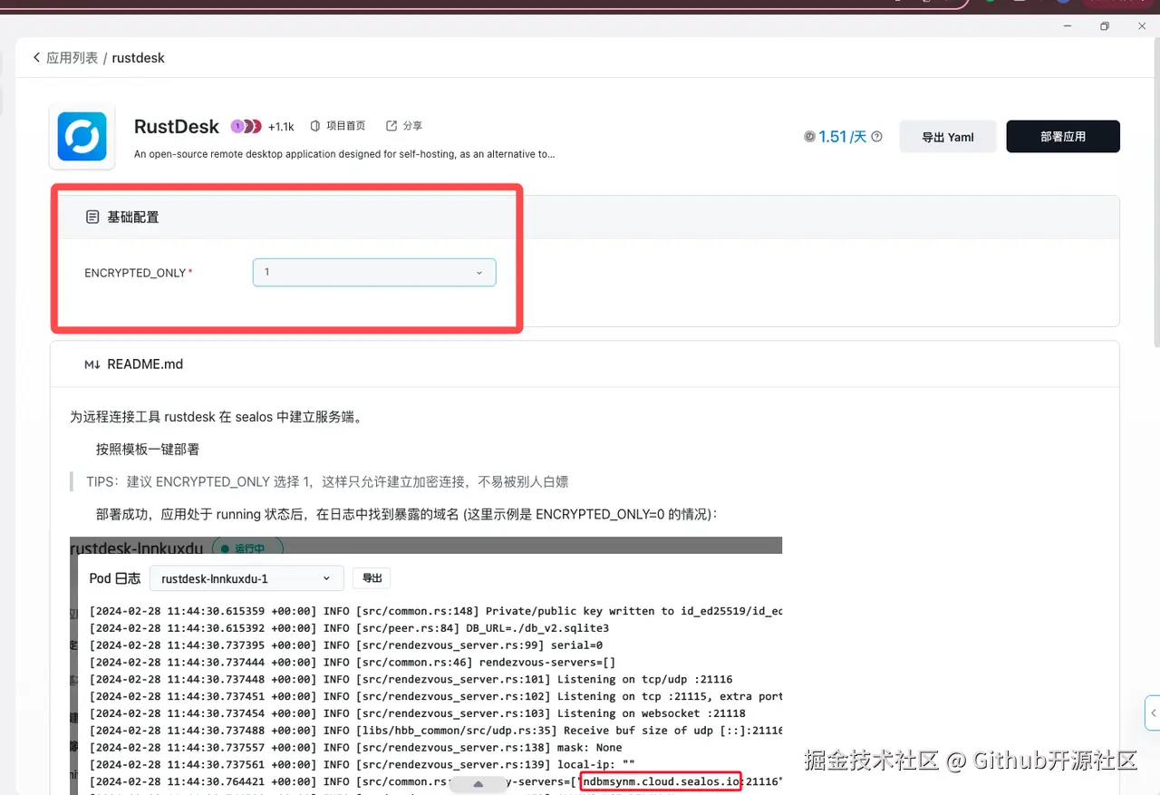1160x795 pixels.
Task: Click the RustDesk title heading
Action: pyautogui.click(x=177, y=126)
